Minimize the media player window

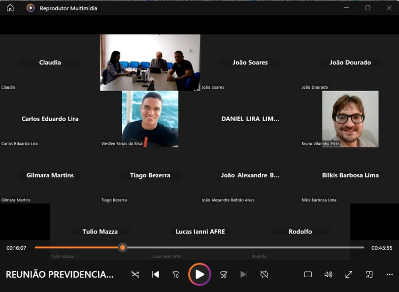346,8
